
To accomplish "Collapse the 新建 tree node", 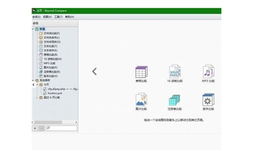I will click(x=33, y=29).
